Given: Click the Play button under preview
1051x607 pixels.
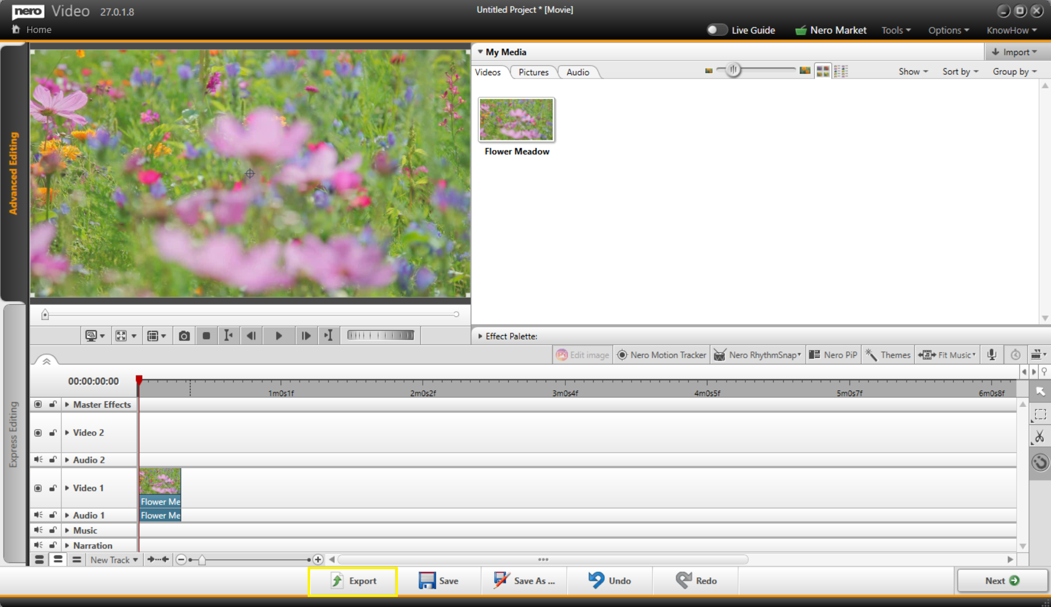Looking at the screenshot, I should 278,336.
